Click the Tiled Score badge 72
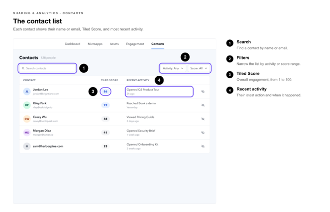The image size is (330, 212). pyautogui.click(x=105, y=105)
